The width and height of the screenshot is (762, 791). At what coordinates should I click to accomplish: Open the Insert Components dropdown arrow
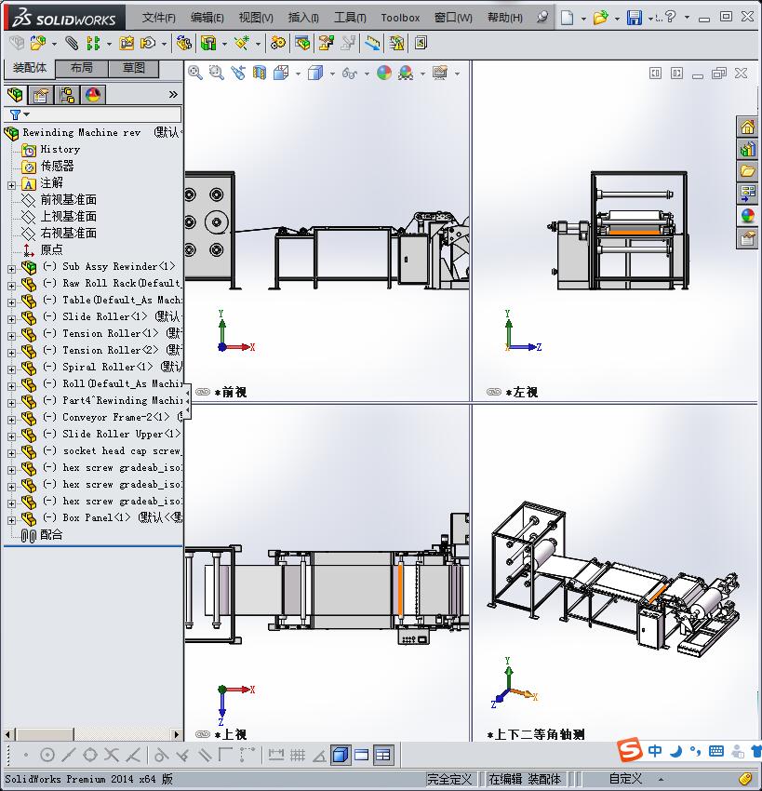point(54,44)
